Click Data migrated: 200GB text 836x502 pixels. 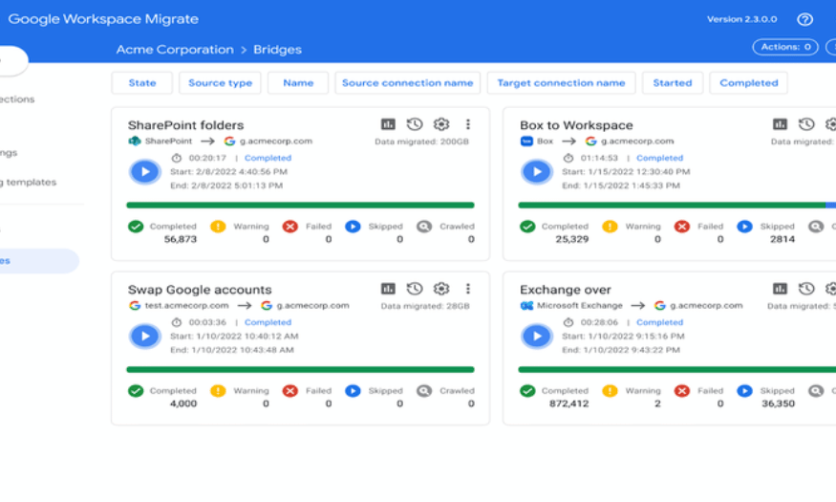click(421, 142)
